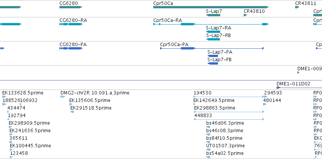This screenshot has height=159, width=322.
Task: Select the CG6280 gene bar
Action: click(71, 7)
